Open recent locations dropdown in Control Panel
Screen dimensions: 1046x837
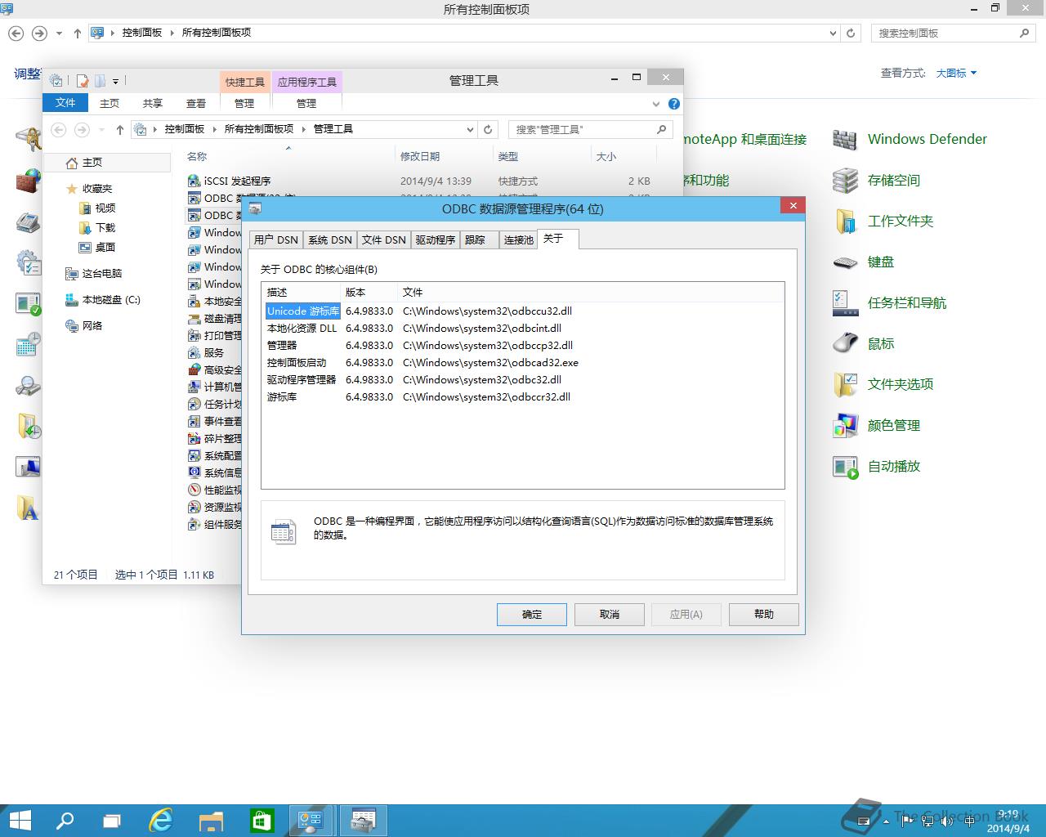[59, 34]
